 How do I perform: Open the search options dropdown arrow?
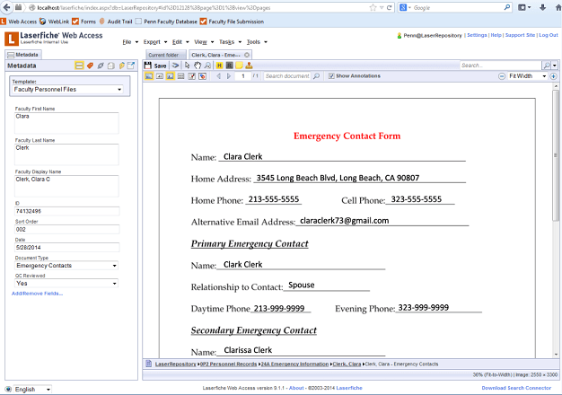click(x=555, y=66)
